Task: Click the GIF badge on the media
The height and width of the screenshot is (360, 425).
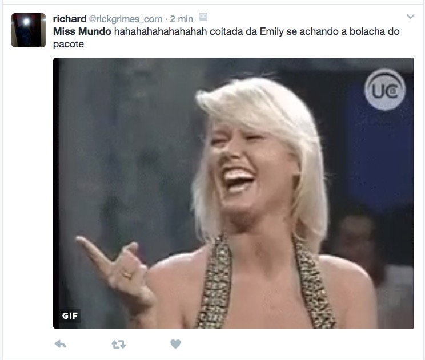Action: click(70, 316)
